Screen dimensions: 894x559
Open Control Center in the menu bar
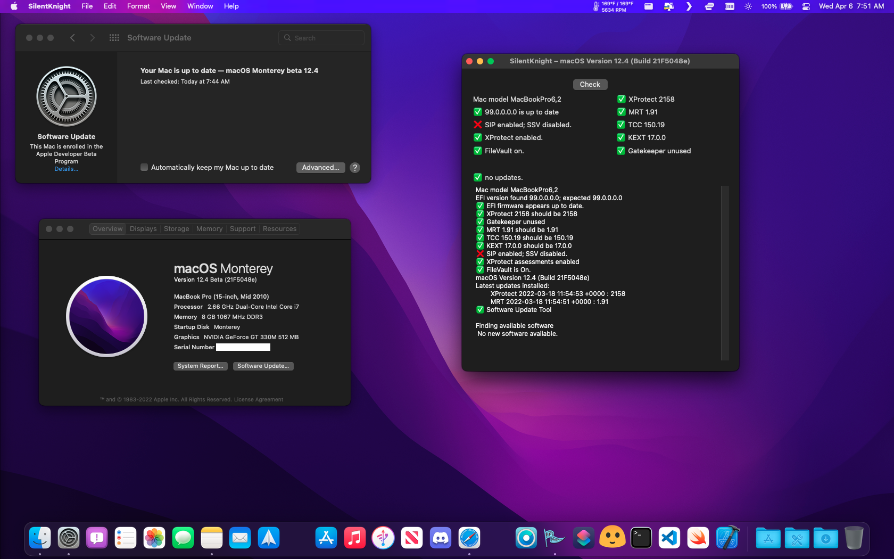click(x=806, y=6)
